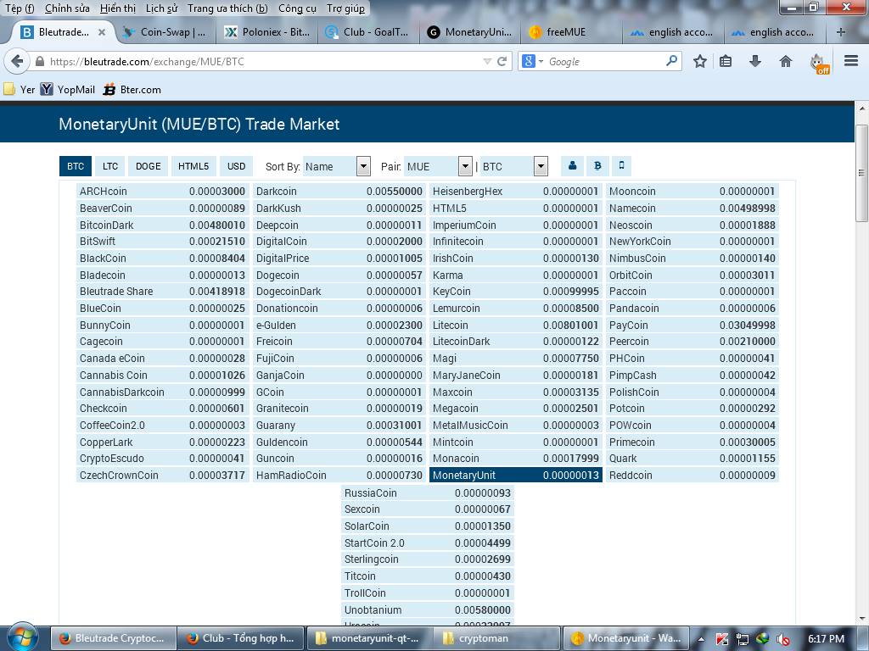Open the Peercoin market row
This screenshot has height=651, width=869.
coord(692,342)
